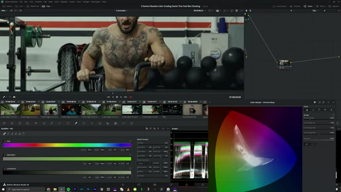
Task: Open the Tracker palette icon
Action: (x=92, y=123)
